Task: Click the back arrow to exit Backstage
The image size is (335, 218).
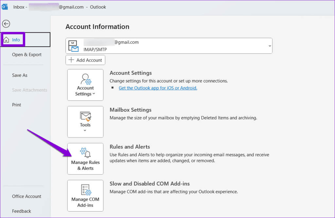Action: pyautogui.click(x=6, y=23)
